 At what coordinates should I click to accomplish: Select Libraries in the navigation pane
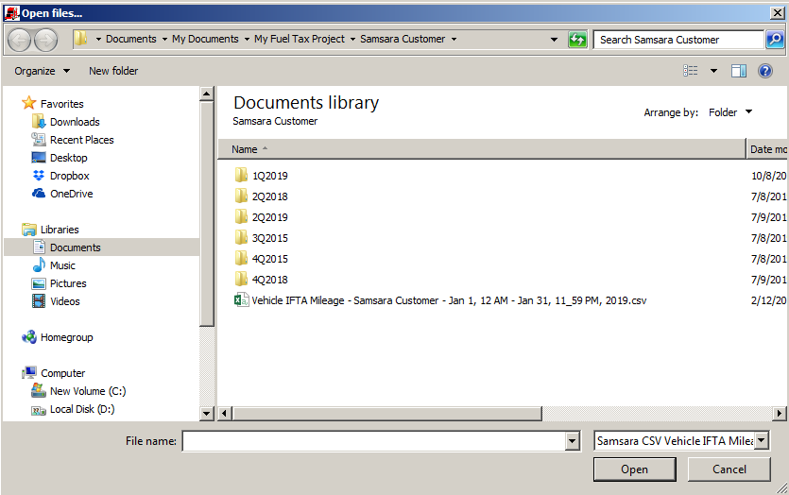point(60,230)
